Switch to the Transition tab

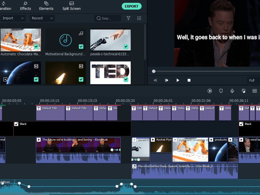tap(5, 6)
